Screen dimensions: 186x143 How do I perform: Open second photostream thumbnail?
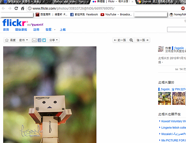(x=179, y=98)
